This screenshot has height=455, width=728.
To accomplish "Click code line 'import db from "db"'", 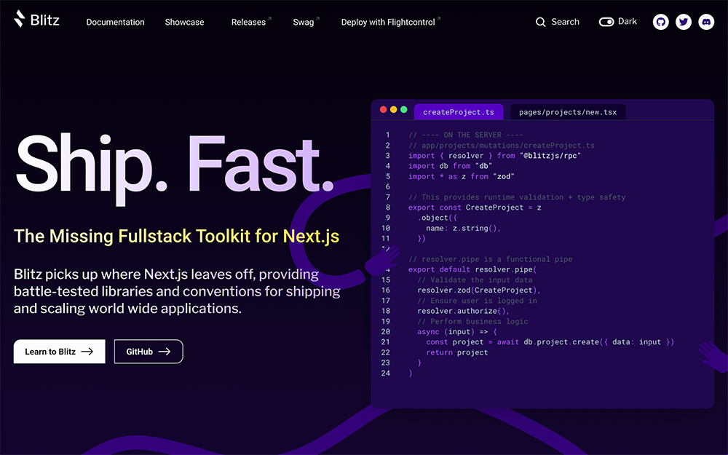I will pos(450,166).
